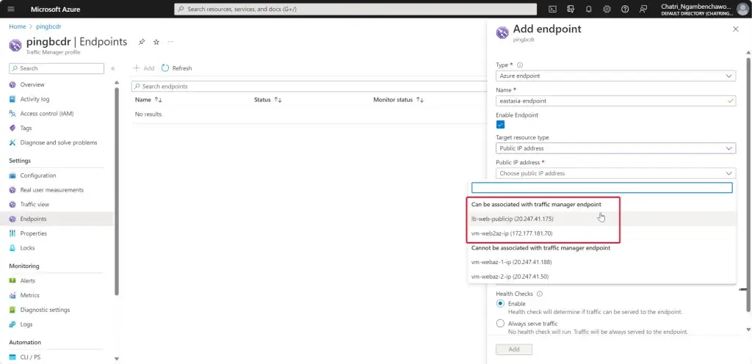The image size is (752, 364).
Task: Open the Target resource type dropdown
Action: tap(616, 148)
